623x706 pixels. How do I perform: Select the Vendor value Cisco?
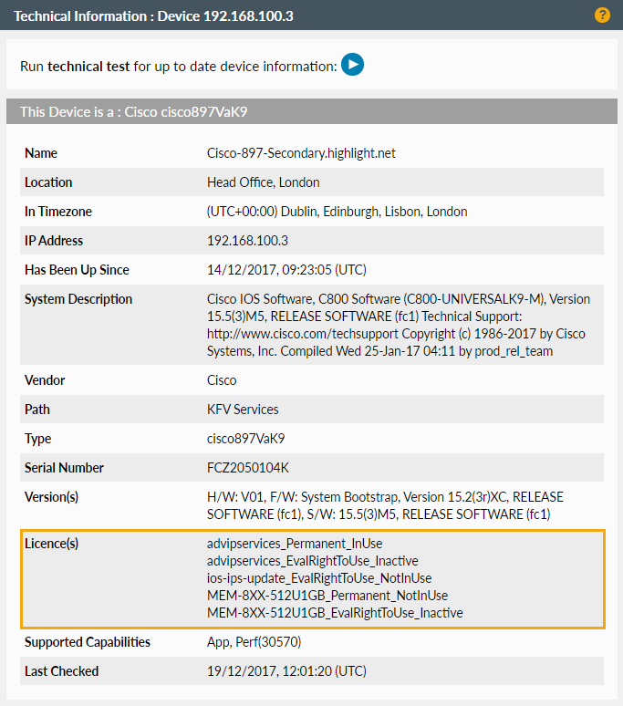click(x=222, y=380)
